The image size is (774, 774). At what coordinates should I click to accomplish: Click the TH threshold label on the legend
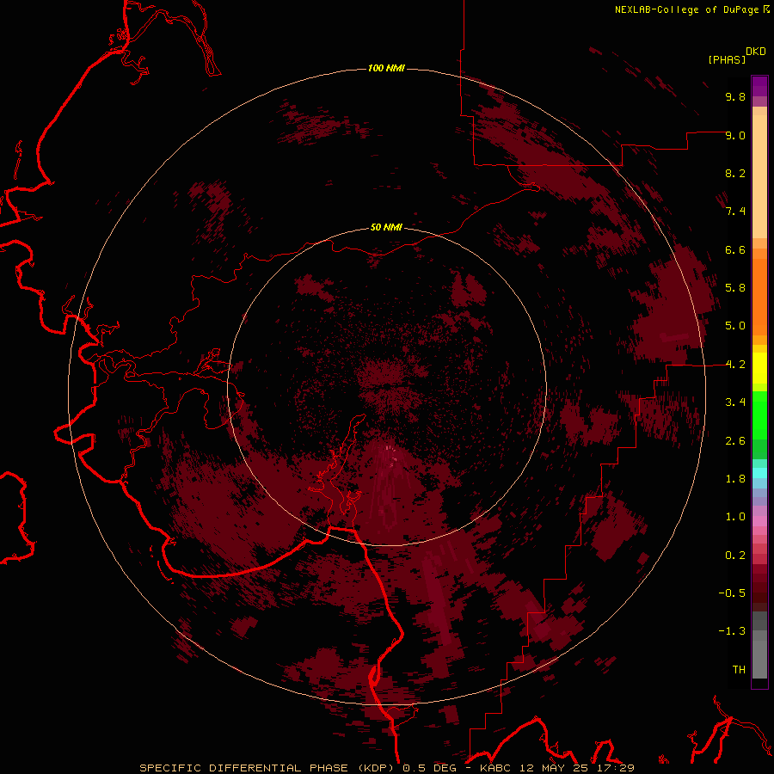tap(739, 670)
